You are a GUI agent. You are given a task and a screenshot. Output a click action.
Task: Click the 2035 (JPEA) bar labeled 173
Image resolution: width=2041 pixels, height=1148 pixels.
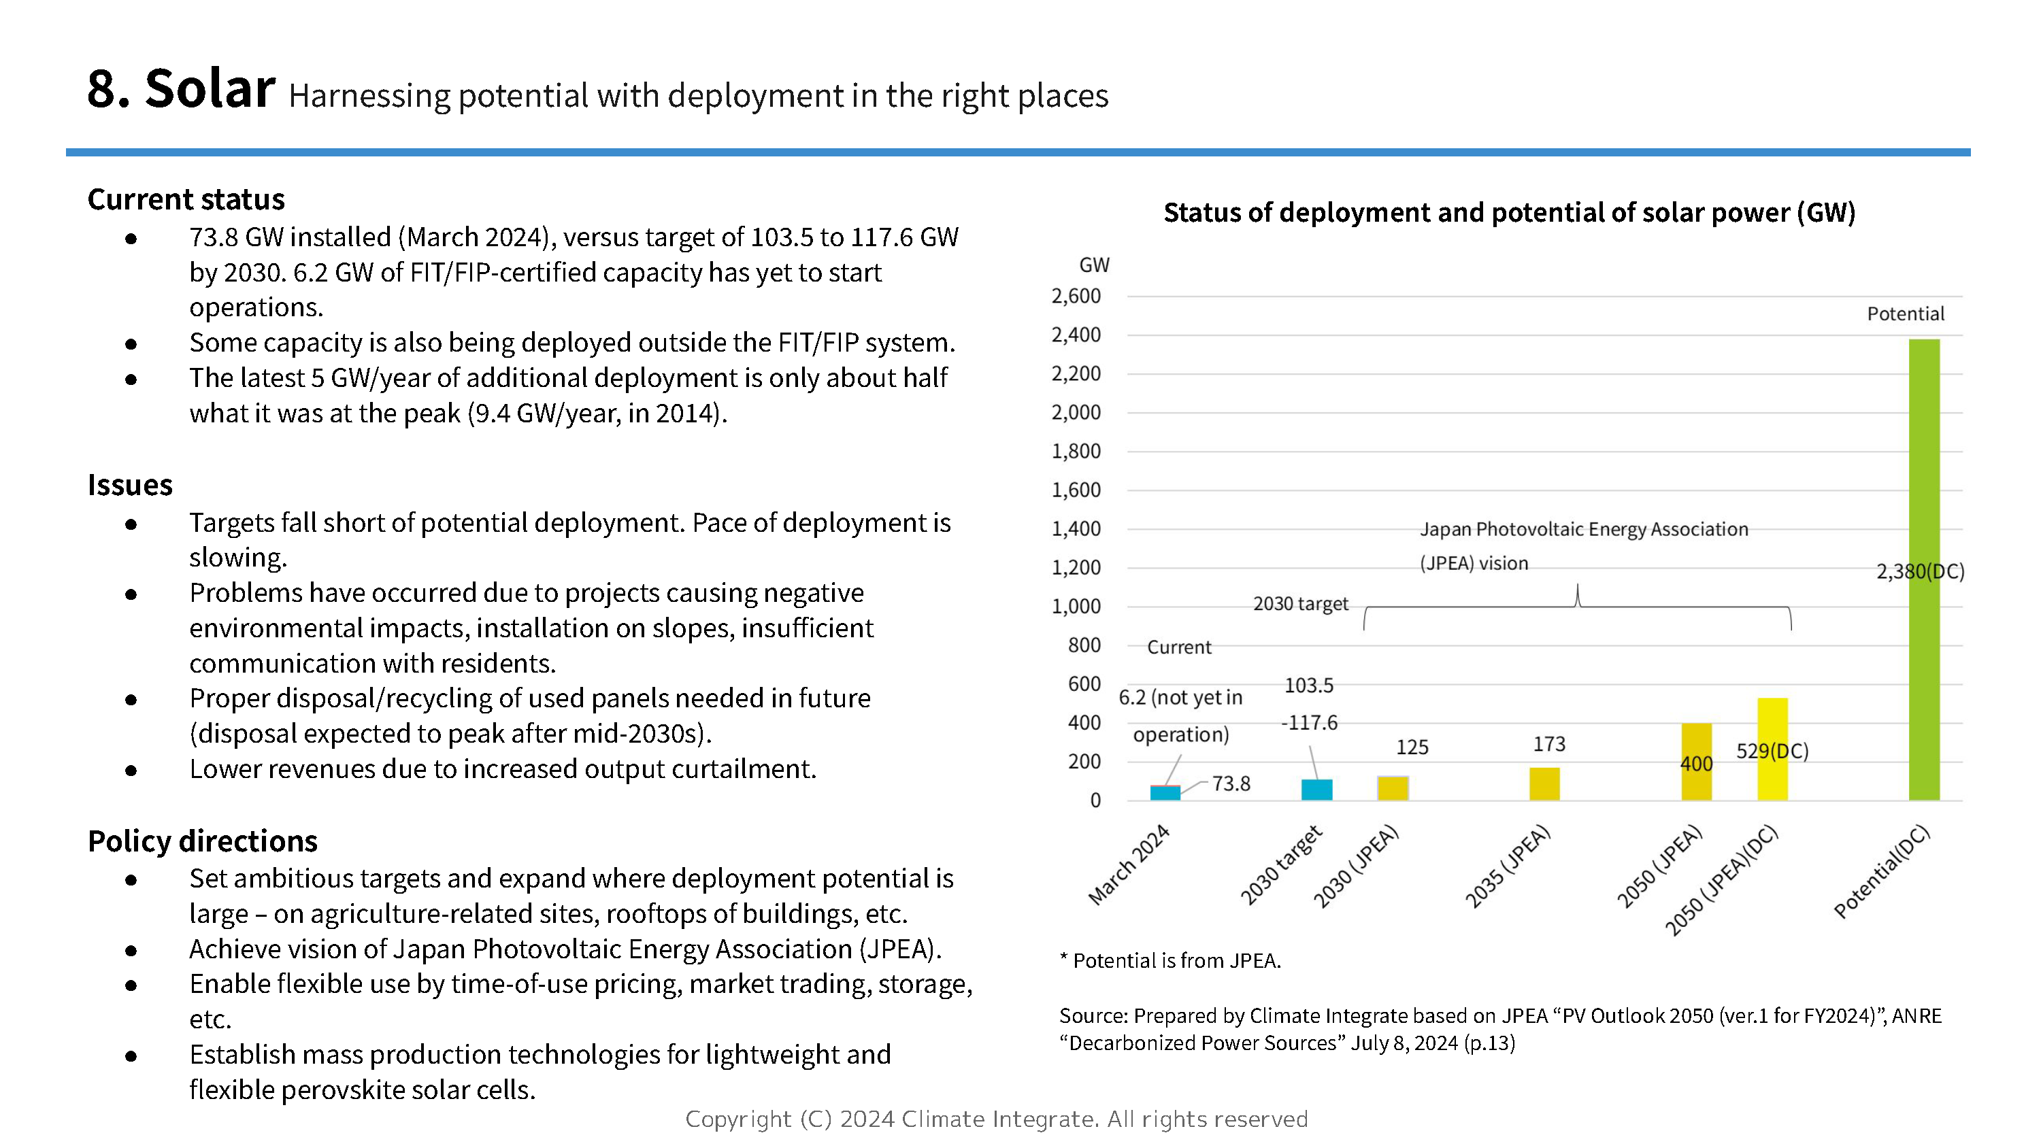pos(1544,783)
